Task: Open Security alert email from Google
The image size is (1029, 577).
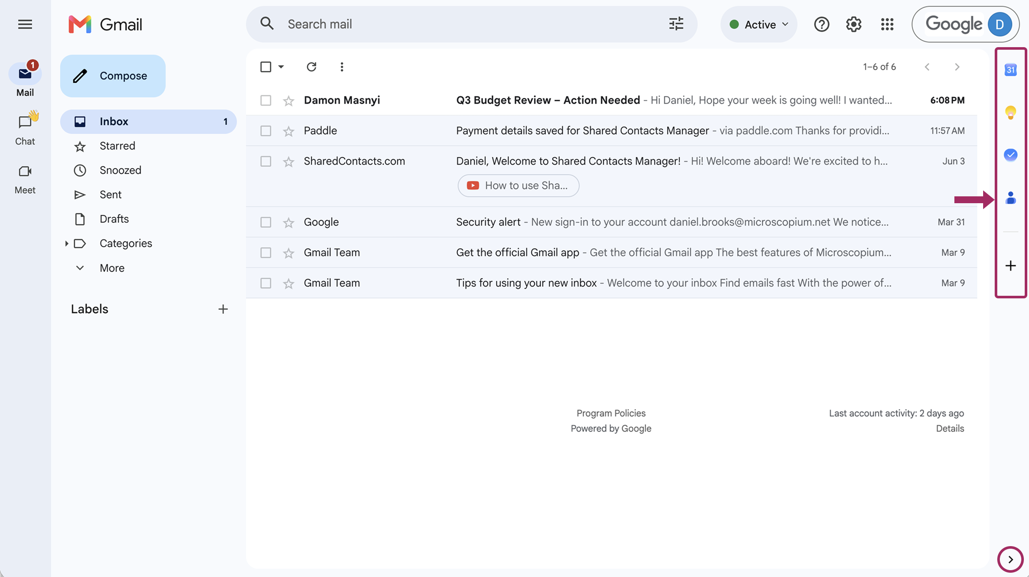Action: pos(611,222)
